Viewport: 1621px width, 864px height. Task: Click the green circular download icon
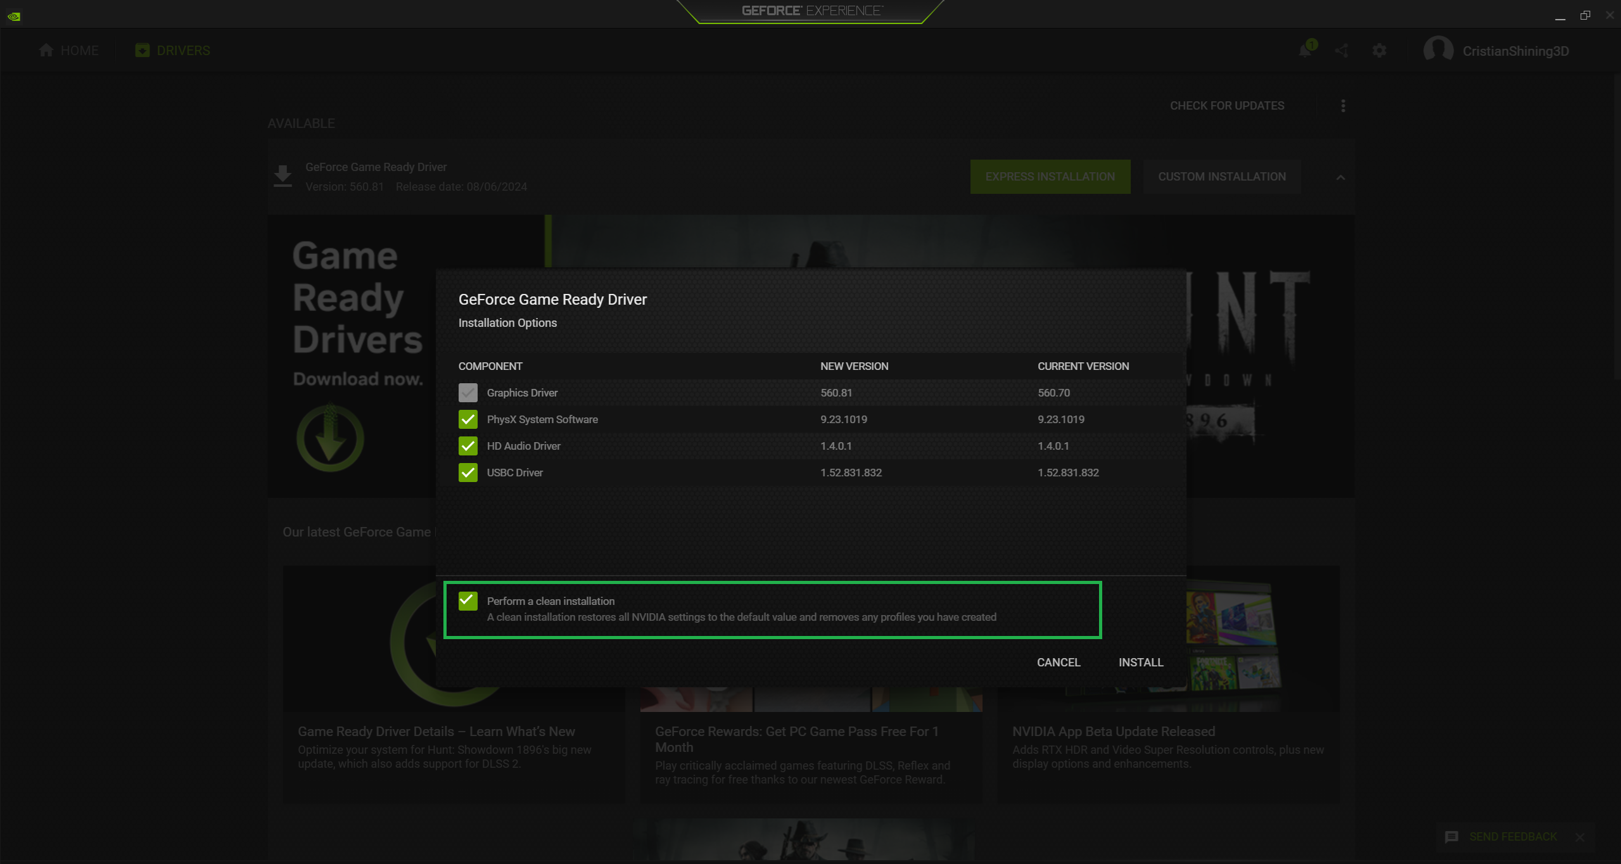click(330, 438)
